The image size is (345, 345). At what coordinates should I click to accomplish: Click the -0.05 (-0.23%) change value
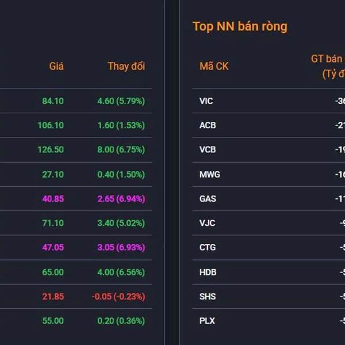[x=118, y=296]
